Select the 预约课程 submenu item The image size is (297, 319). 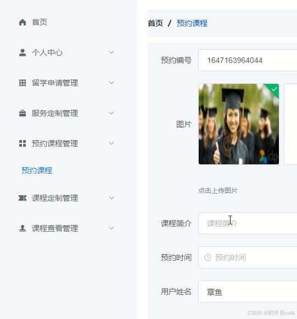tap(37, 170)
